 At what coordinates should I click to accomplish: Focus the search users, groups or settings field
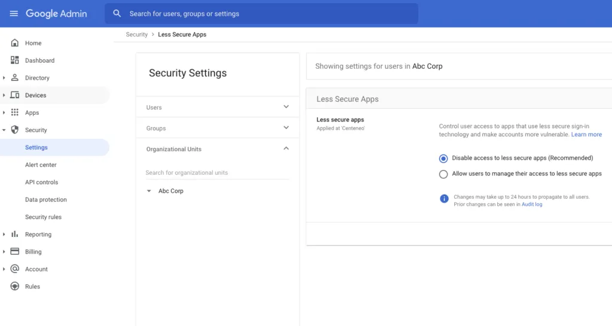click(x=262, y=14)
